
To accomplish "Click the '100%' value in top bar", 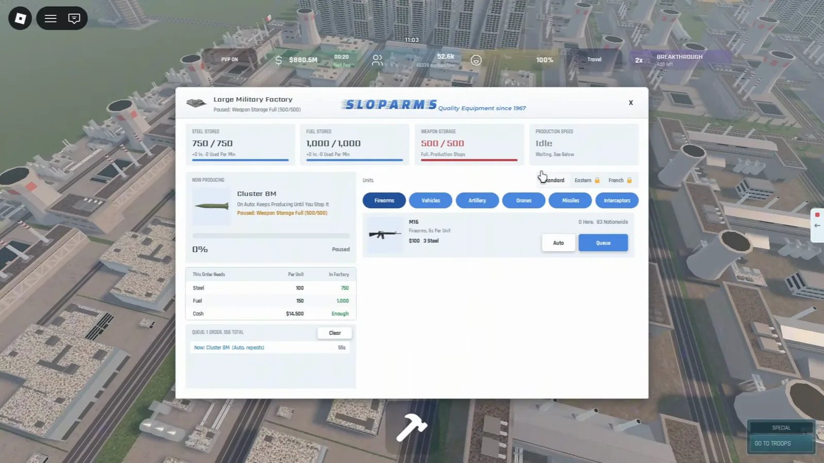I will point(545,60).
